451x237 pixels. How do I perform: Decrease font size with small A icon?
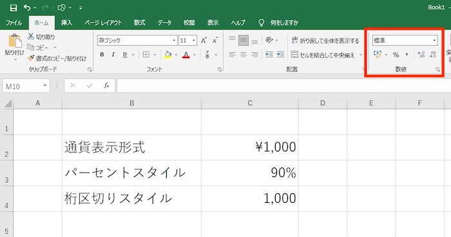tap(215, 41)
